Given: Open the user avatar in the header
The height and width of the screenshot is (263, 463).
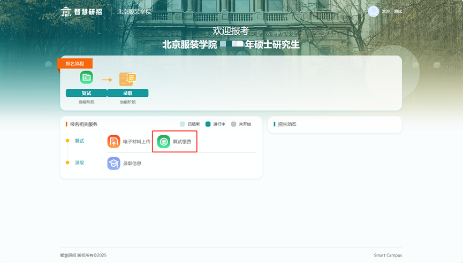Looking at the screenshot, I should tap(374, 11).
